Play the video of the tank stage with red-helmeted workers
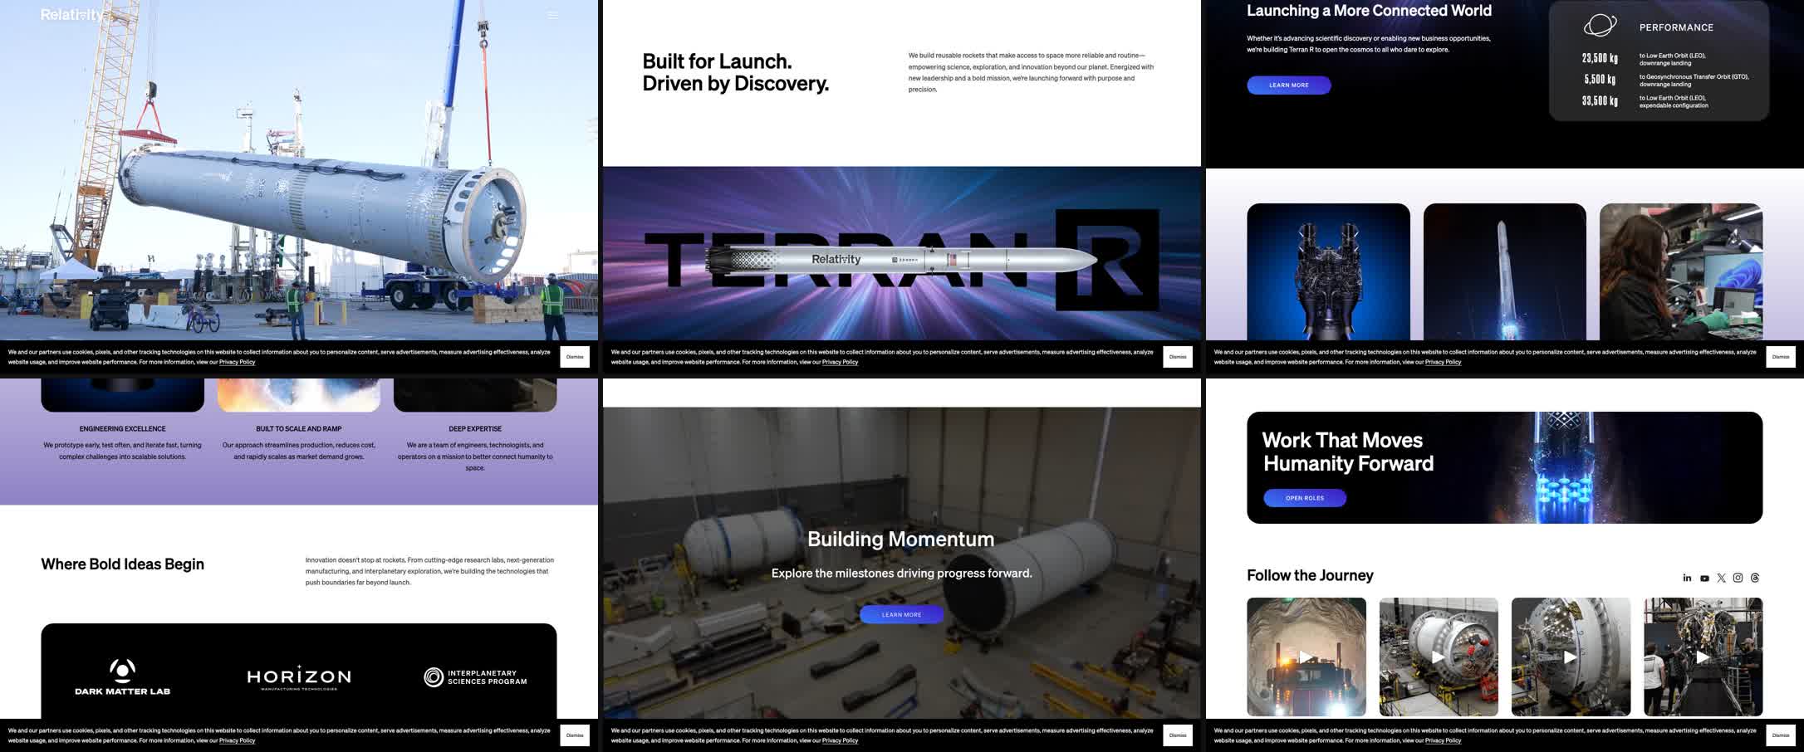The width and height of the screenshot is (1804, 752). point(1439,657)
